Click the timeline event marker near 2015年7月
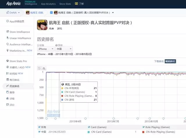Viewport: 186px width, 138px height. pyautogui.click(x=114, y=118)
